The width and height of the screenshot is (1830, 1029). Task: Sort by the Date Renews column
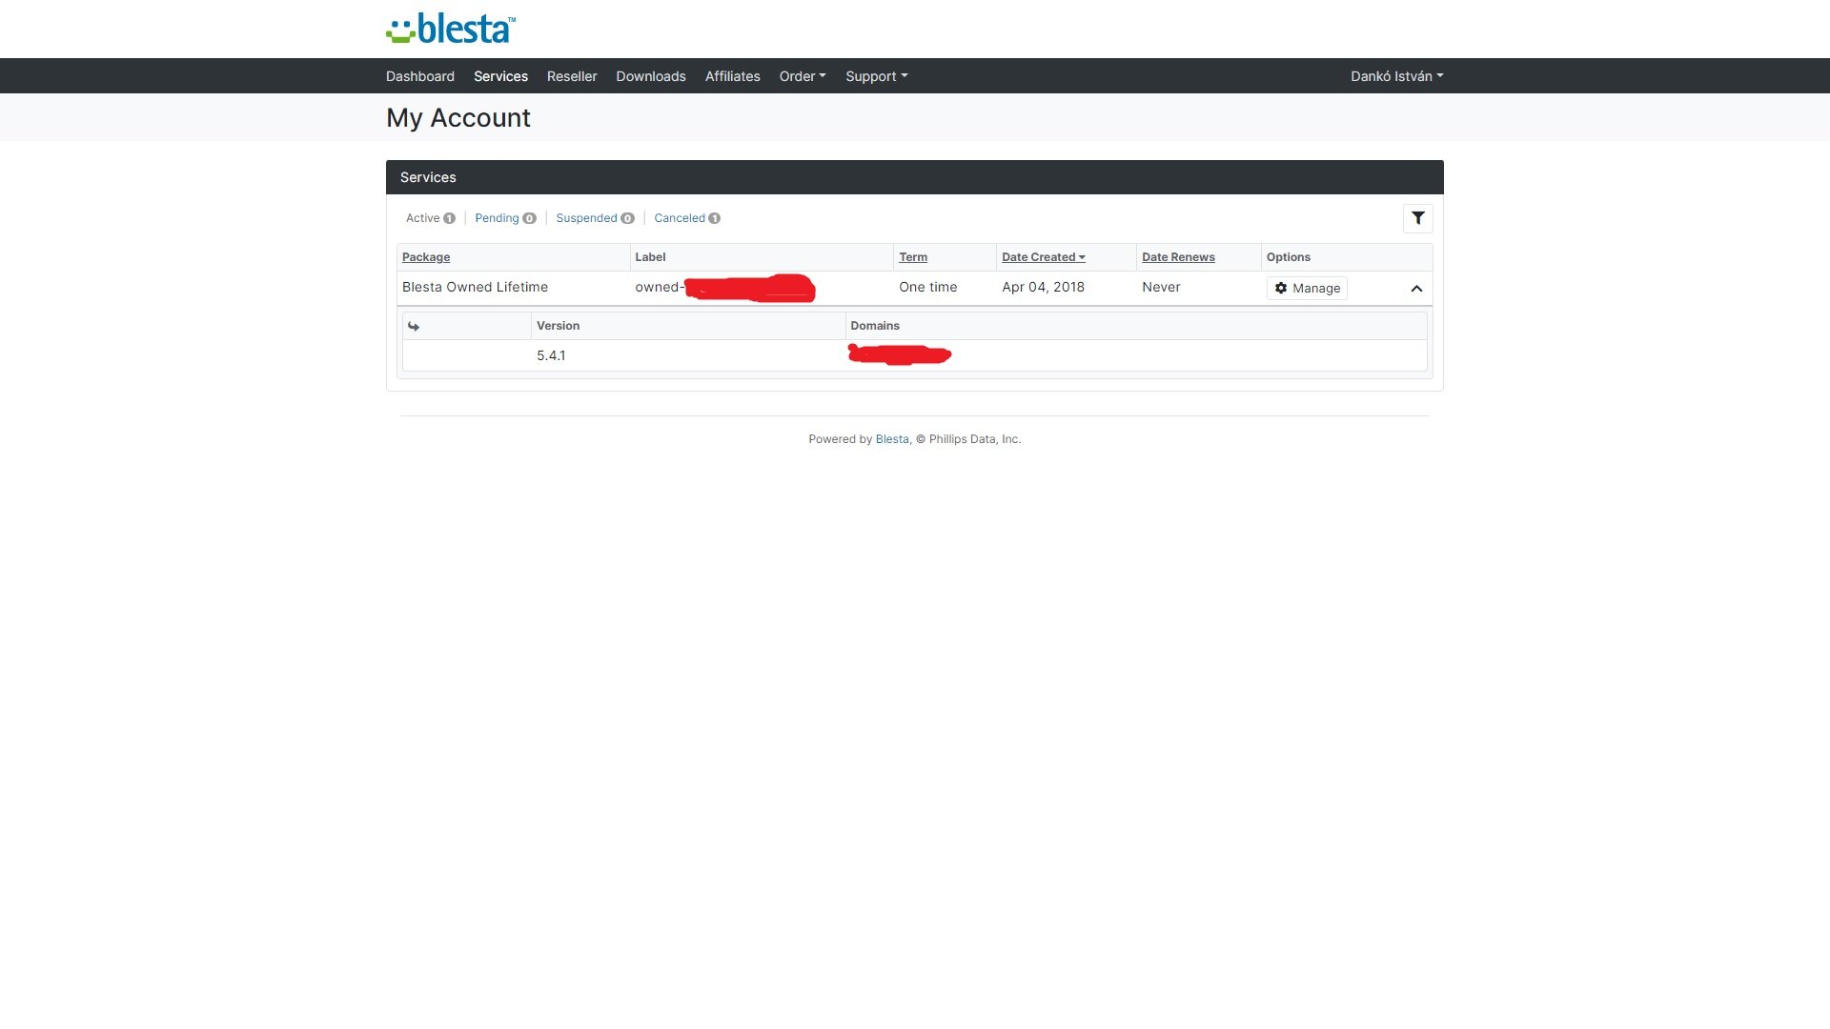[x=1178, y=257]
